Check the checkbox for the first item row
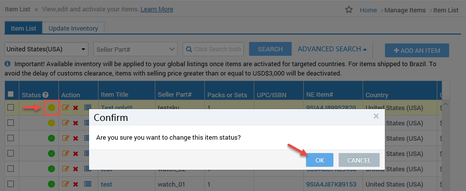The height and width of the screenshot is (191, 466). click(11, 108)
